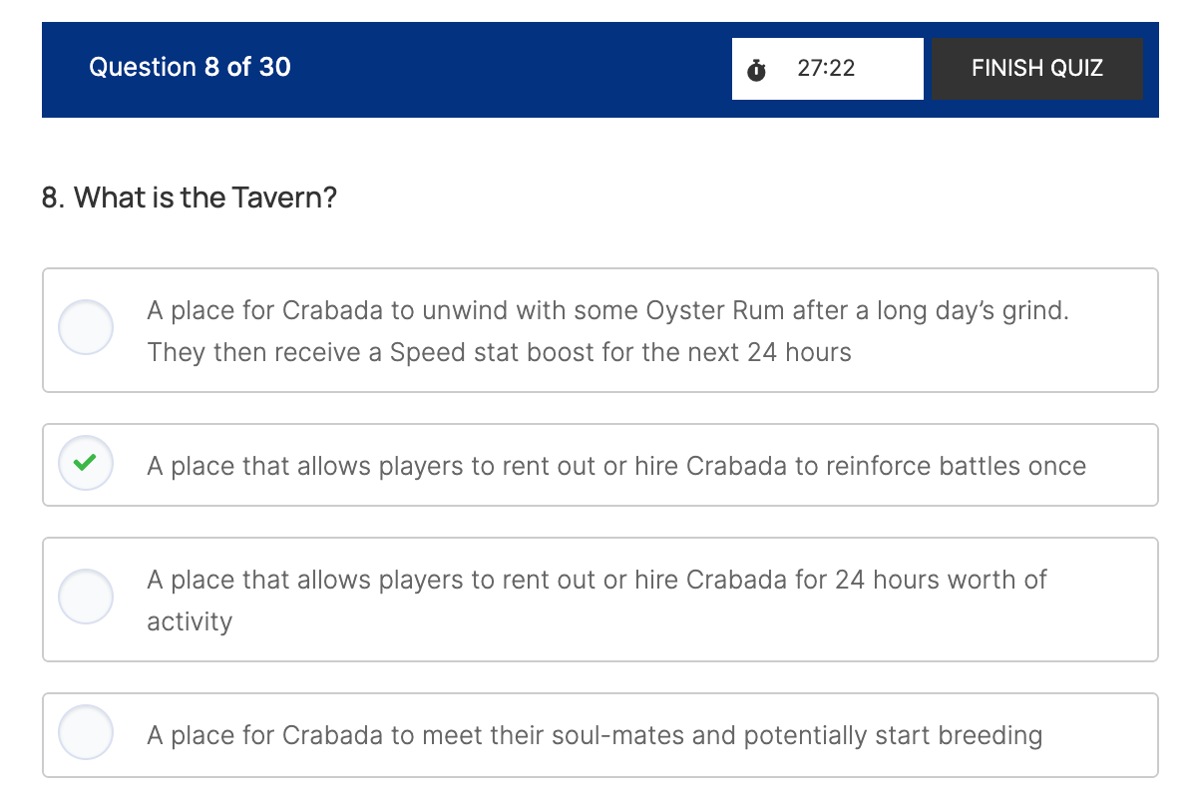Toggle the radio for 'reinforce battles once' option

pos(86,465)
